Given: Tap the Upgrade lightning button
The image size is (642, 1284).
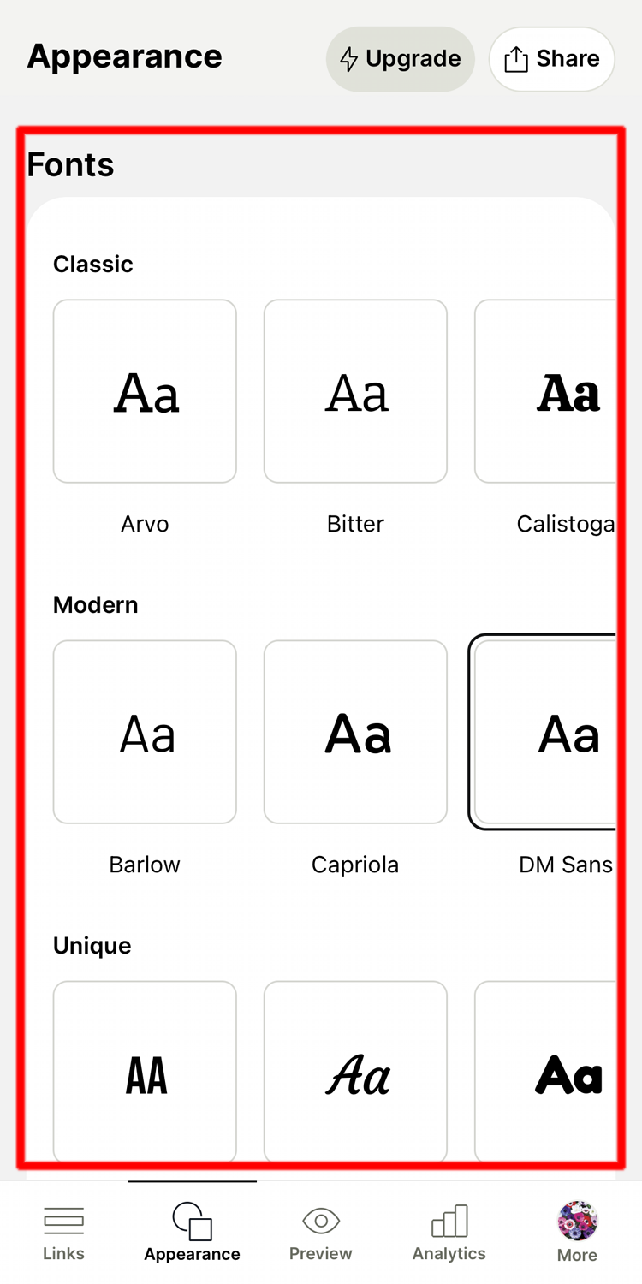Looking at the screenshot, I should (x=400, y=59).
